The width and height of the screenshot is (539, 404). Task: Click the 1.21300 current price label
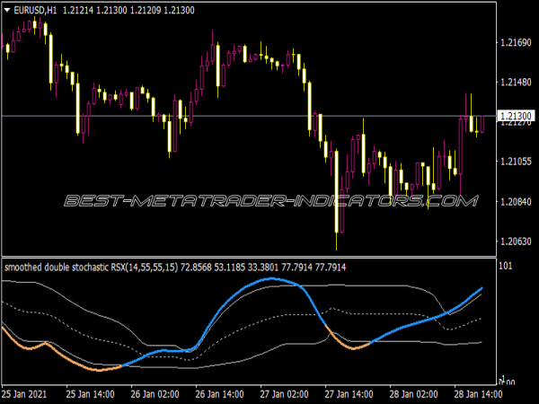pyautogui.click(x=517, y=116)
